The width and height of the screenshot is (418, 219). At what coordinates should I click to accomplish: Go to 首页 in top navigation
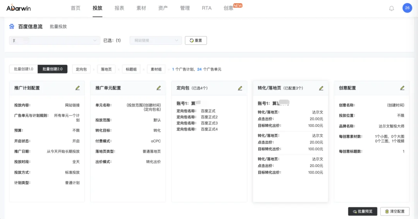(75, 8)
